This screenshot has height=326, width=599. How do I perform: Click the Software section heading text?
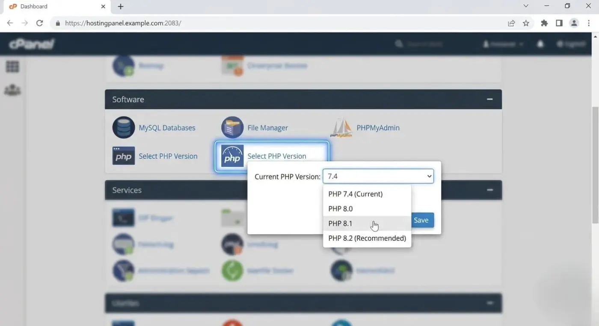coord(128,99)
